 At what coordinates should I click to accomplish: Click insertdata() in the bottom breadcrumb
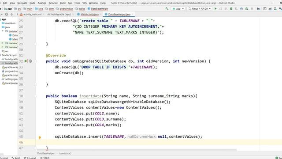click(65, 153)
